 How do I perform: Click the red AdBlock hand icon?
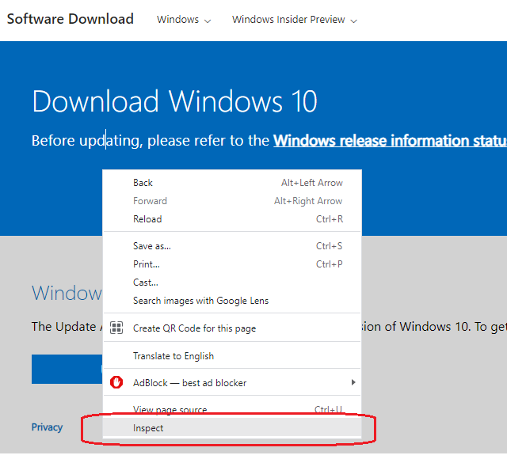tap(116, 382)
